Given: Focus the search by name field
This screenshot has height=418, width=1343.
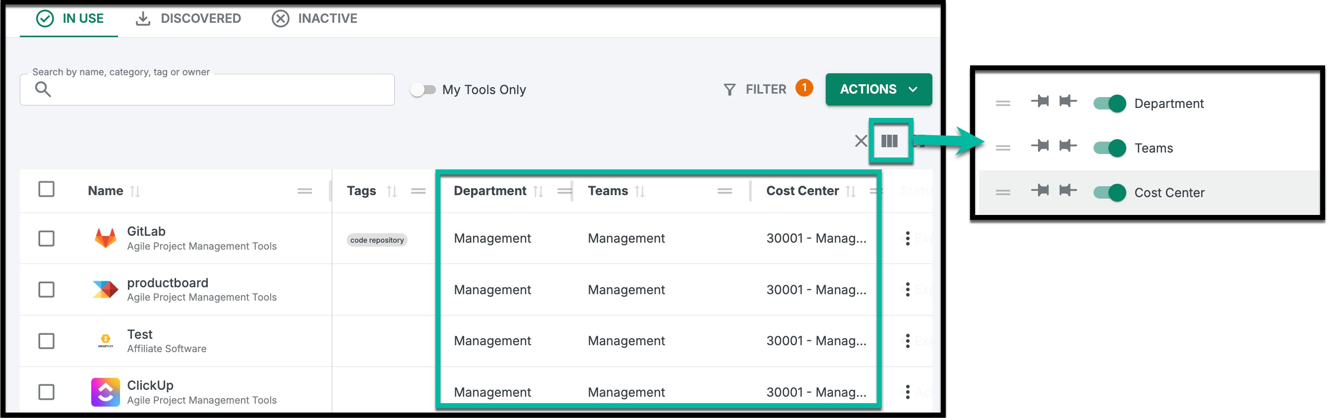Looking at the screenshot, I should coord(207,90).
